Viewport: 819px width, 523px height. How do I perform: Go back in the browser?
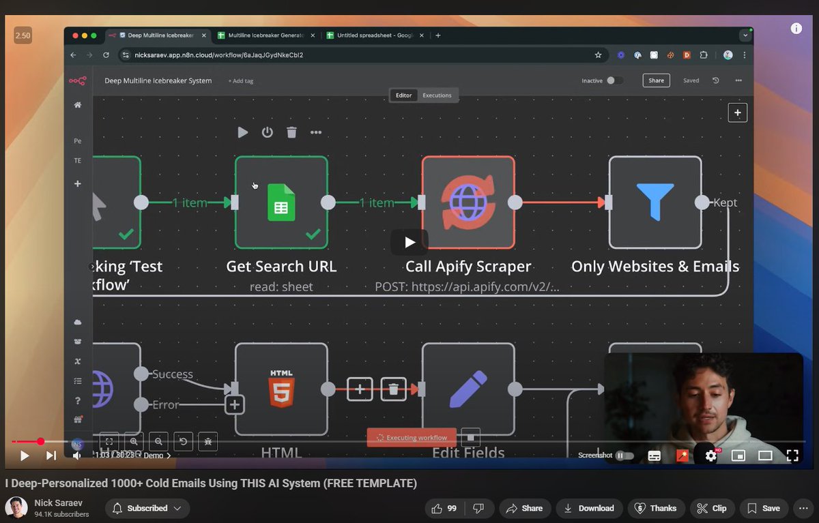click(x=73, y=55)
